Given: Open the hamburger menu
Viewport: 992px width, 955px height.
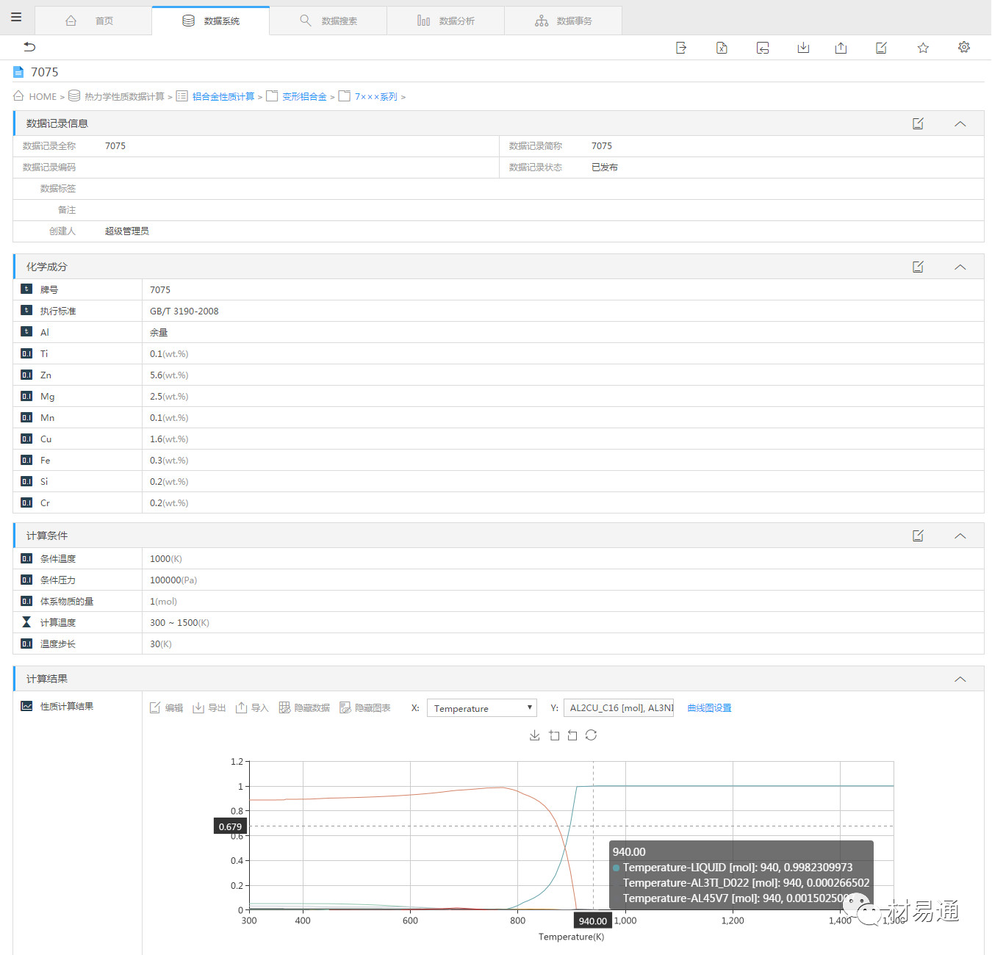Looking at the screenshot, I should [x=16, y=17].
